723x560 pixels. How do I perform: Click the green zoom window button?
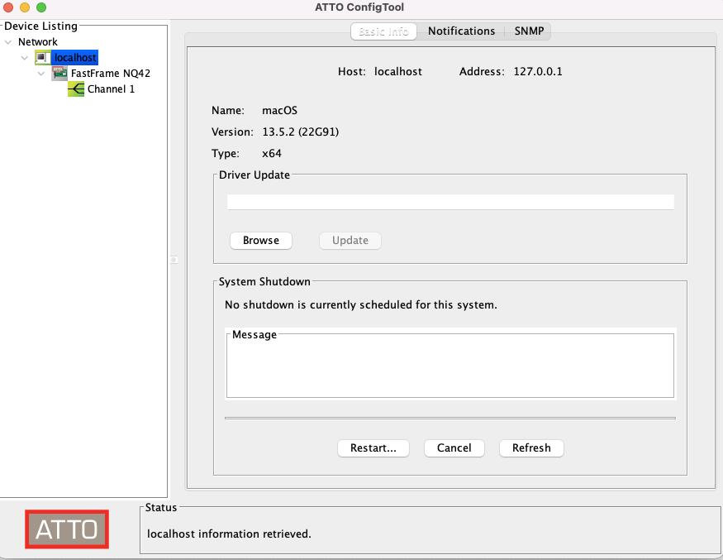41,7
